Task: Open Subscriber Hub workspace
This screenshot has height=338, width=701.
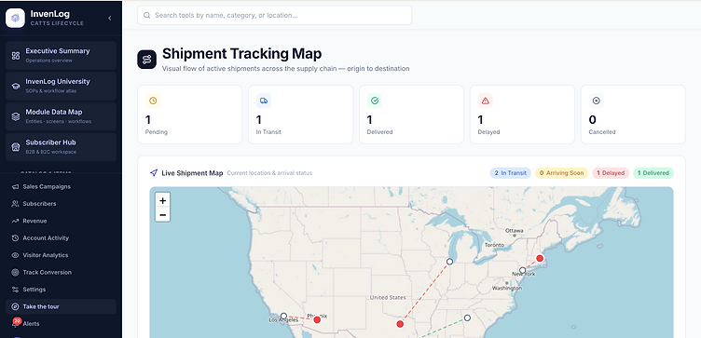Action: click(61, 146)
